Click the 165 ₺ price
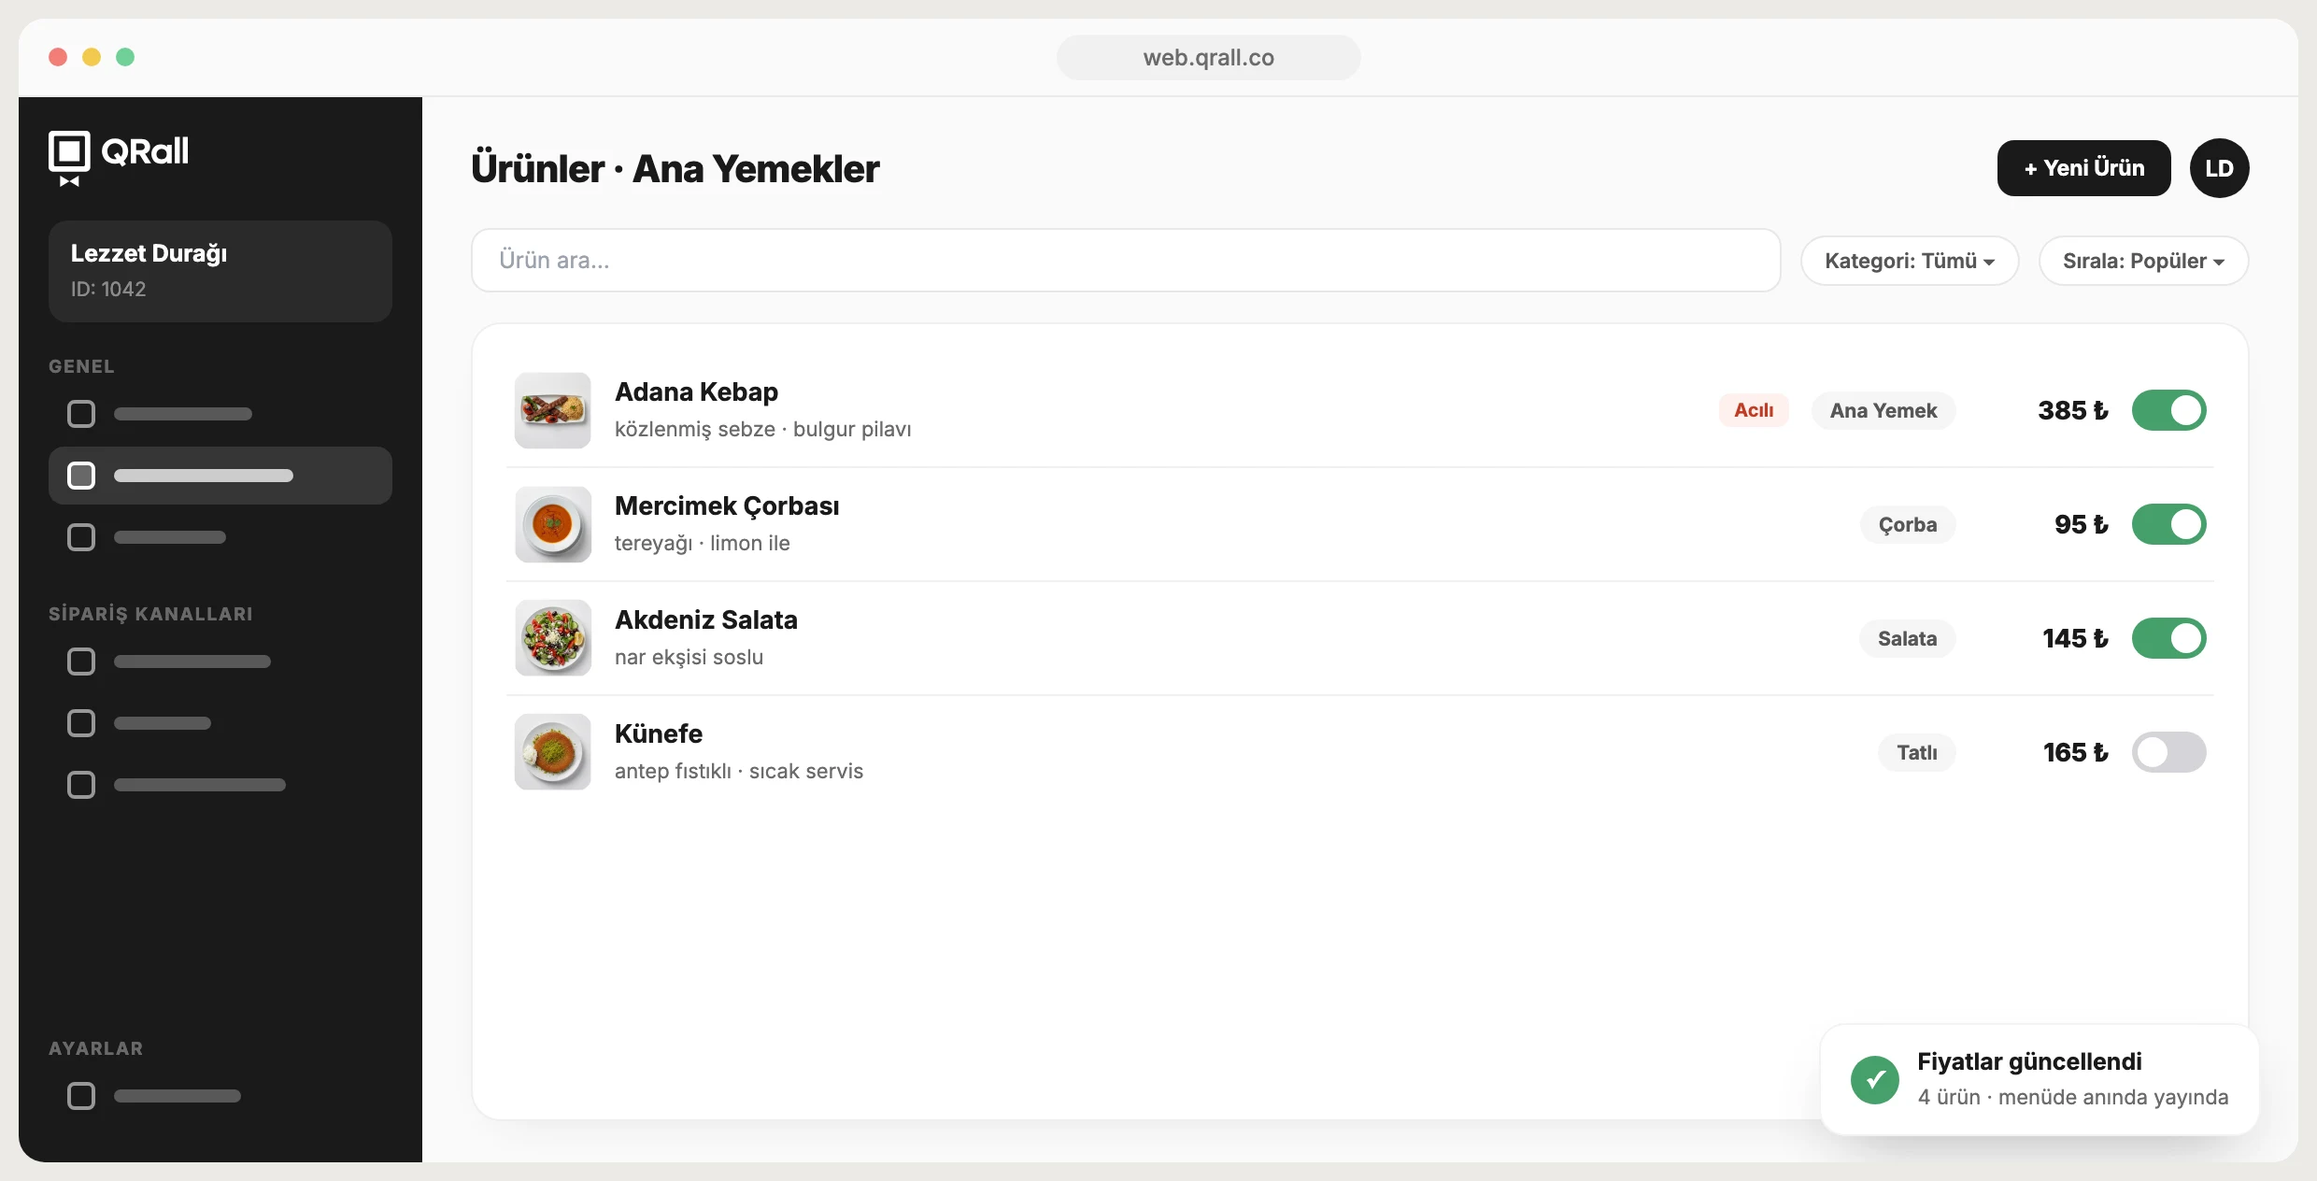The height and width of the screenshot is (1181, 2317). click(x=2075, y=752)
